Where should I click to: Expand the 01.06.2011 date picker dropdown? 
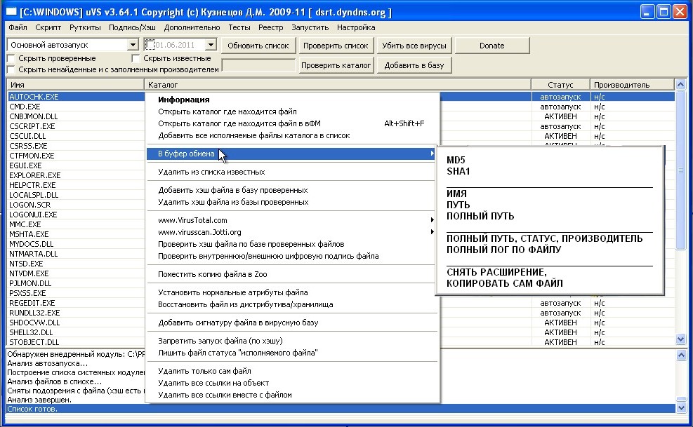pyautogui.click(x=211, y=45)
